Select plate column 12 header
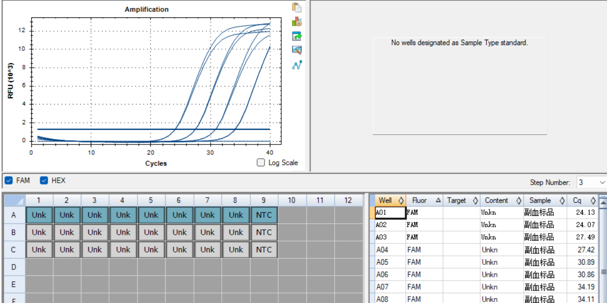Image resolution: width=607 pixels, height=303 pixels. [x=348, y=200]
